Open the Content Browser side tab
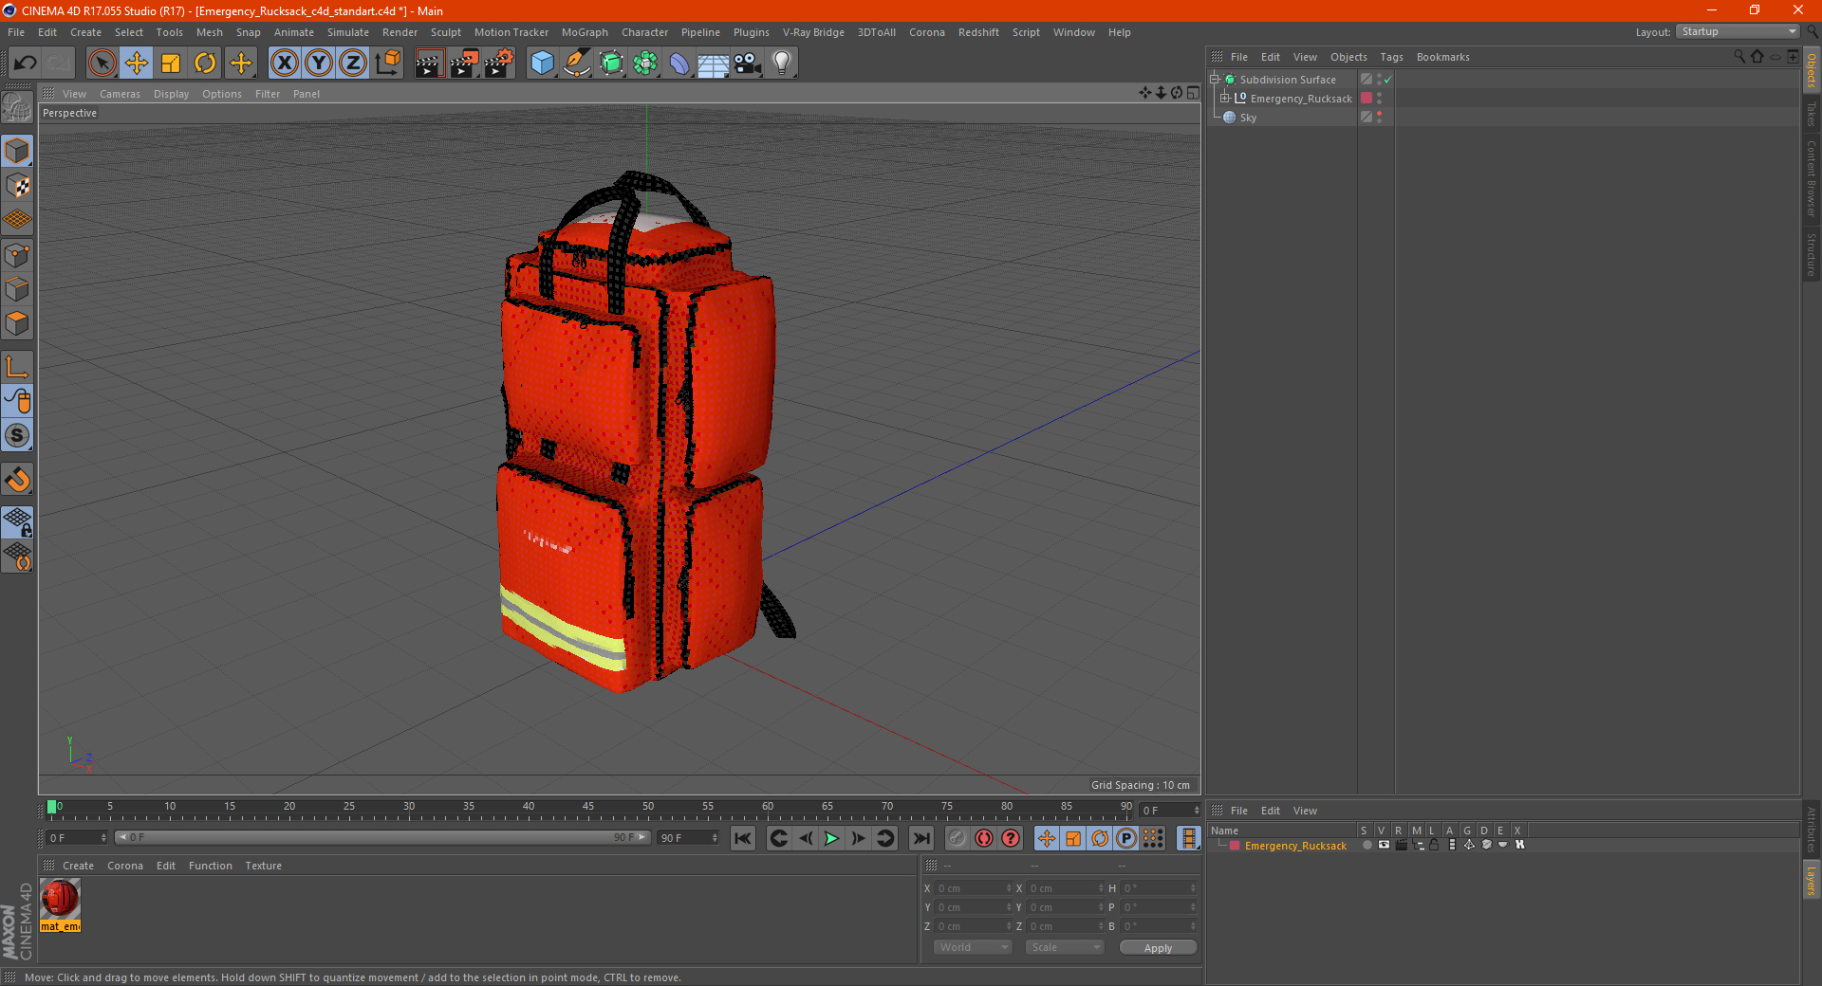The width and height of the screenshot is (1822, 986). 1811,178
